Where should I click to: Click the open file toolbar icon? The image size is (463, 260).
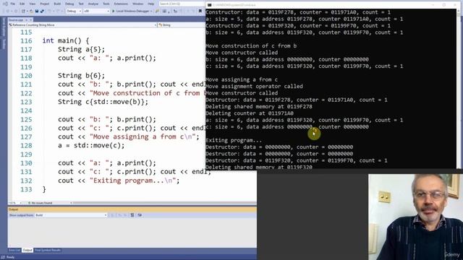(31, 12)
